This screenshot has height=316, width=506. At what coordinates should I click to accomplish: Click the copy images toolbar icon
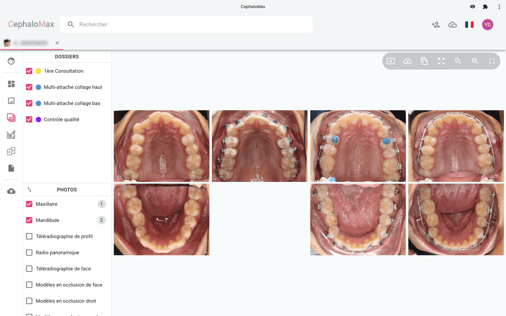coord(424,61)
